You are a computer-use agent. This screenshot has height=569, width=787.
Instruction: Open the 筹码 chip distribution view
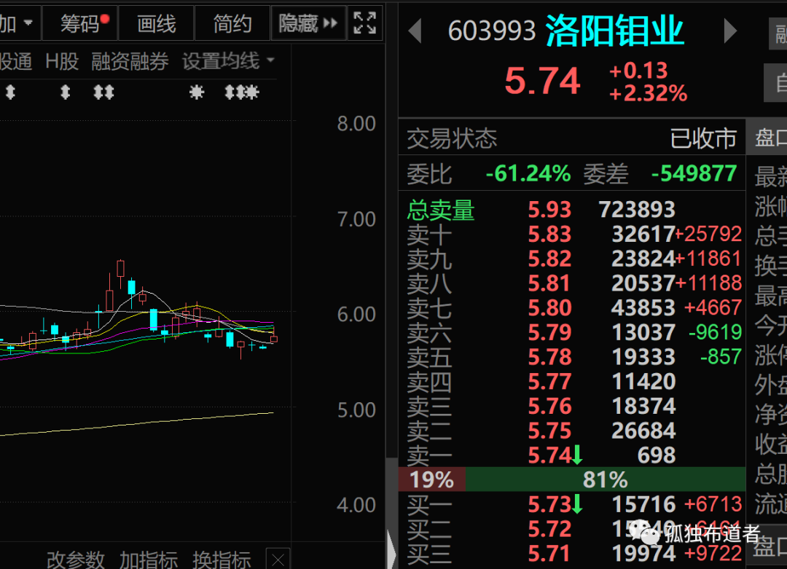tap(80, 23)
